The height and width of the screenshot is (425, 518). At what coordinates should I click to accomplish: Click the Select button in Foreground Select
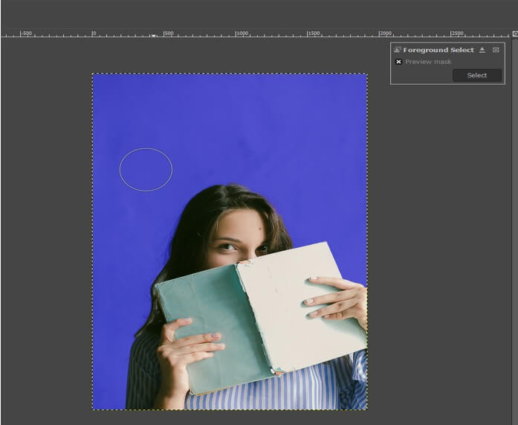476,75
